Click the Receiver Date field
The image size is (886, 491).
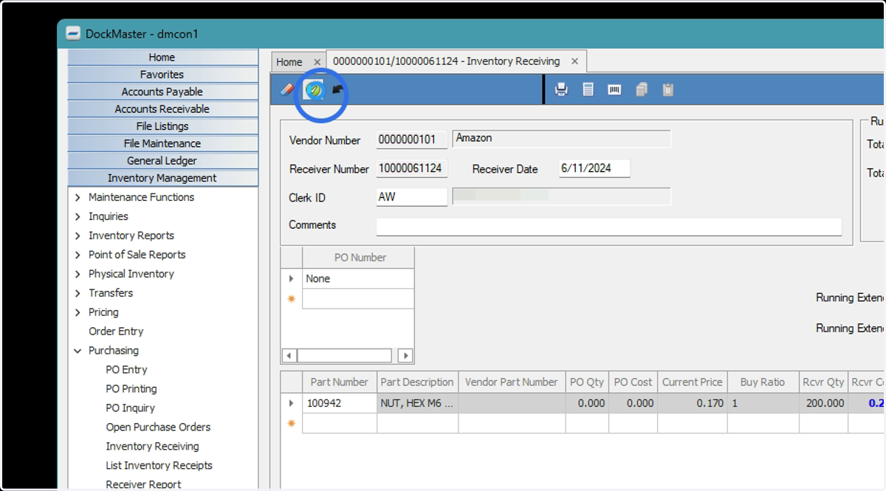pos(594,168)
